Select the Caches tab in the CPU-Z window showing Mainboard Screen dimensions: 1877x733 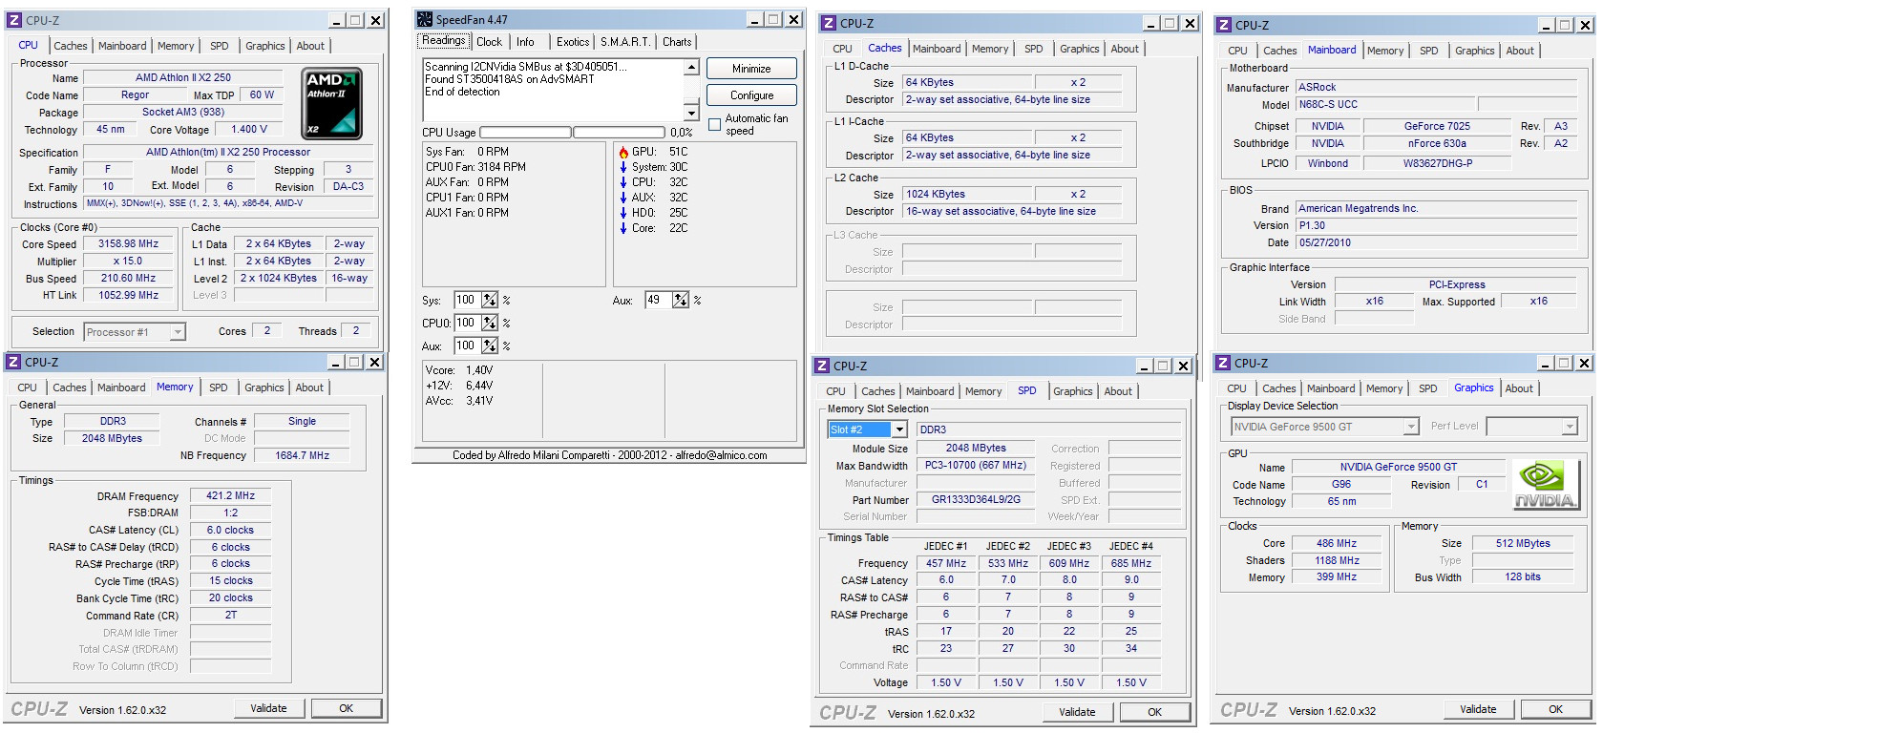click(x=1280, y=51)
